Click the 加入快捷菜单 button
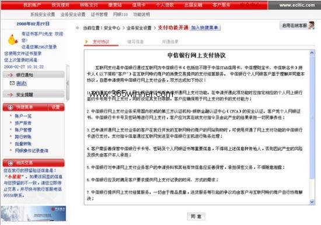This screenshot has width=321, height=225. pyautogui.click(x=205, y=27)
